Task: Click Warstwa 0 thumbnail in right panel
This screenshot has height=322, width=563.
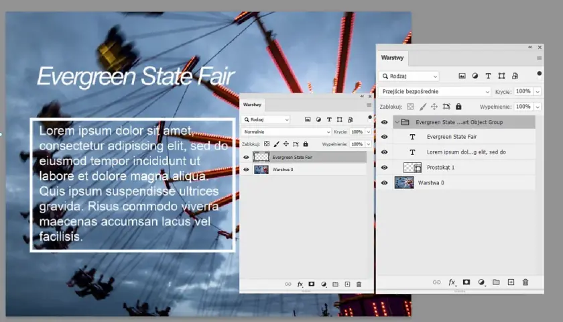Action: point(404,183)
